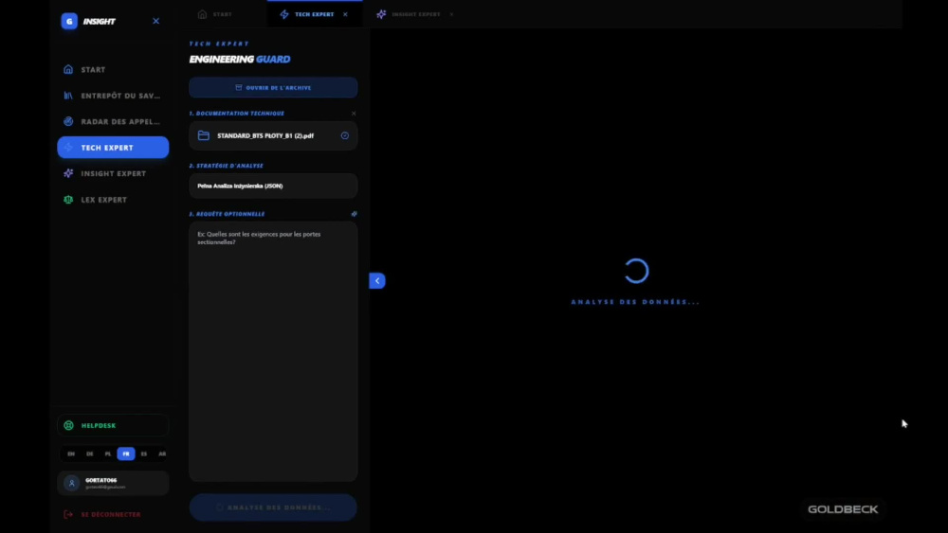Switch to the Insight Expert tab
This screenshot has height=533, width=948.
tap(410, 14)
